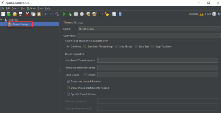
Task: Click the Stop test icon
Action: [x=76, y=14]
